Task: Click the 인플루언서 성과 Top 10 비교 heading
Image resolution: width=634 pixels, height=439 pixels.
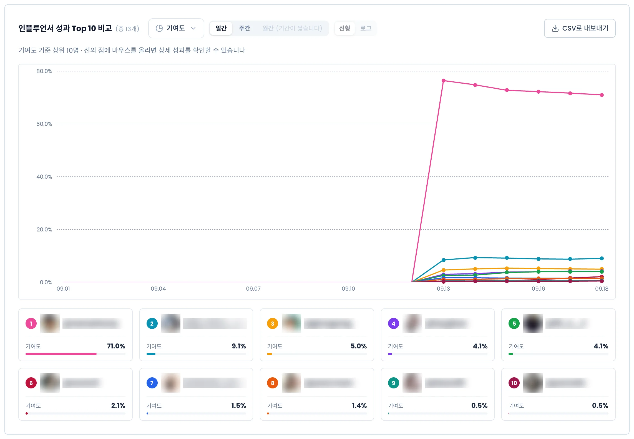Action: 65,28
